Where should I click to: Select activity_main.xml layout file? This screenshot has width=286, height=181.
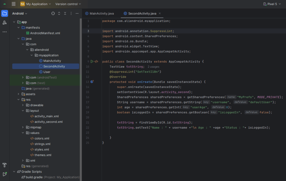coord(44,116)
